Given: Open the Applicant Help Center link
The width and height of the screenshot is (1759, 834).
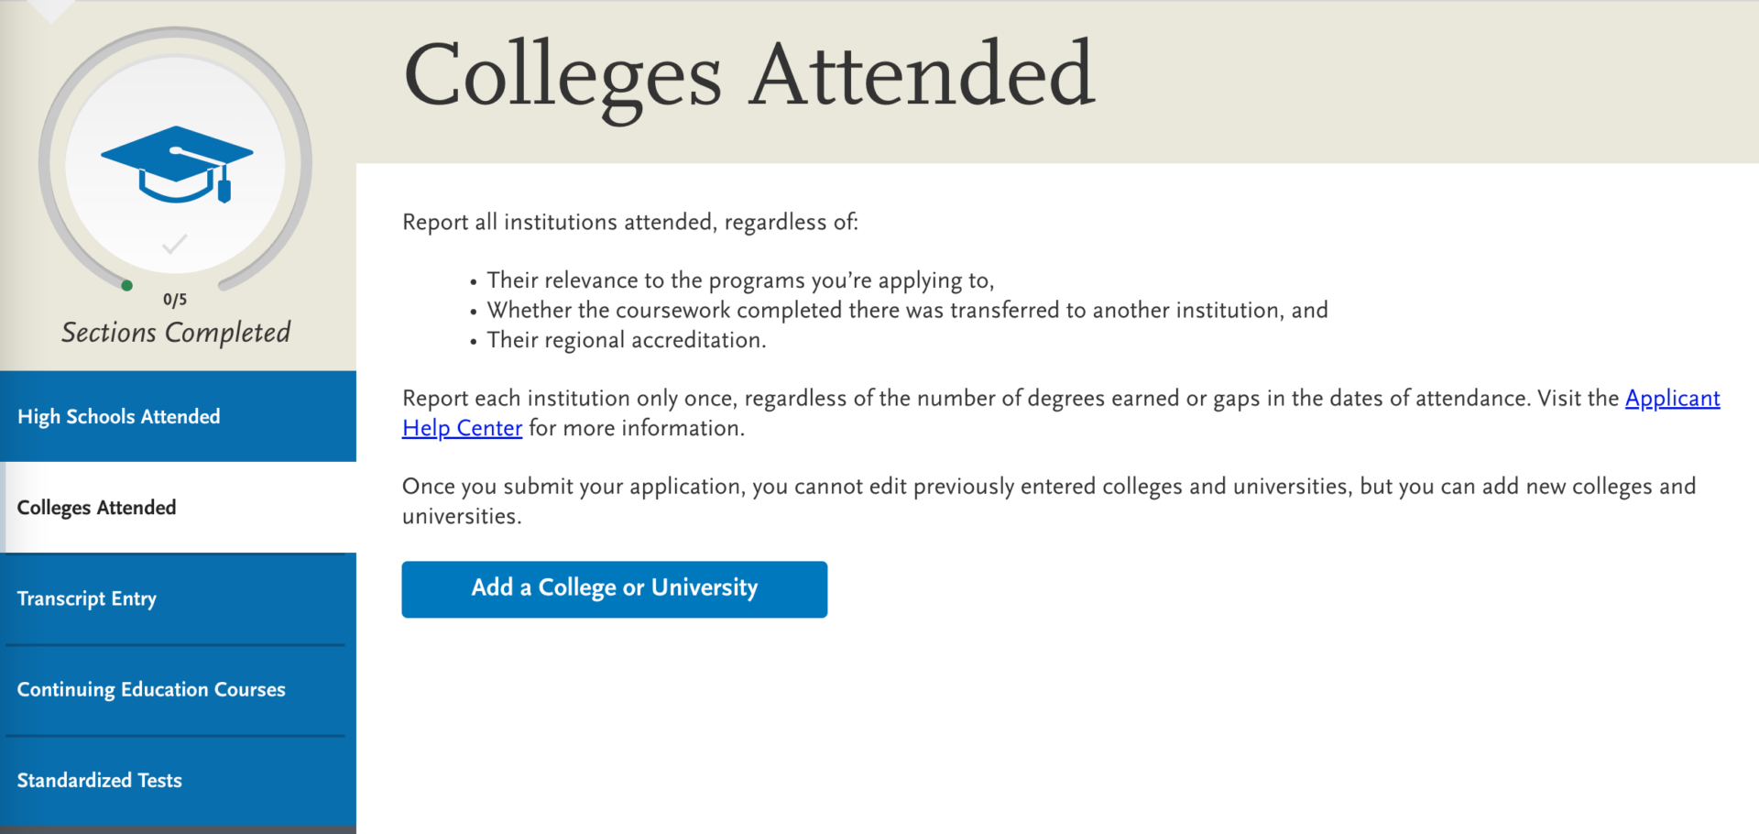Looking at the screenshot, I should coord(462,427).
